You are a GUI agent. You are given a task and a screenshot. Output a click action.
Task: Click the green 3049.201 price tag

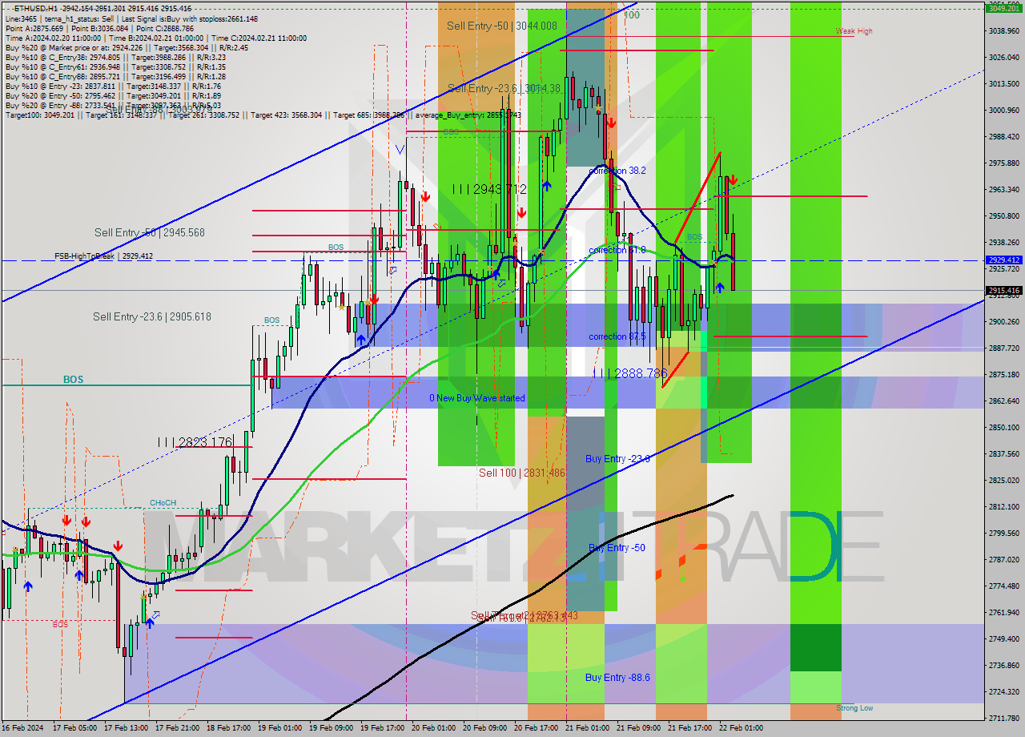1003,9
